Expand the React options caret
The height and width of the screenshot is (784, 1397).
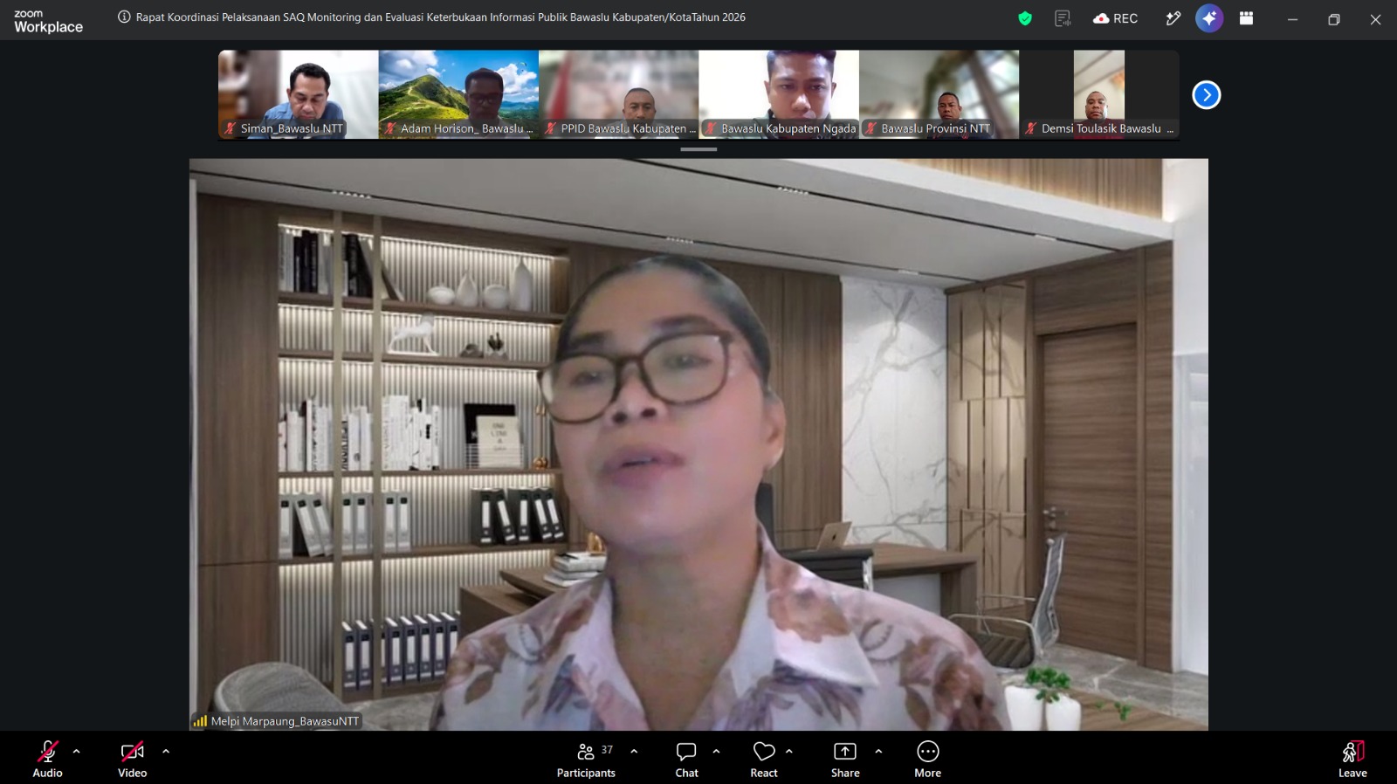(x=789, y=751)
